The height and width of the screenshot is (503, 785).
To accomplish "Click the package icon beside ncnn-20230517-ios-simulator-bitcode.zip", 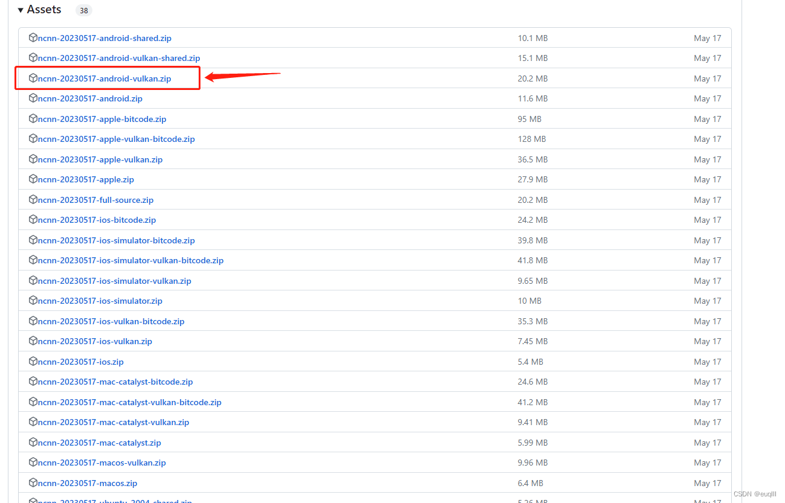I will (33, 240).
